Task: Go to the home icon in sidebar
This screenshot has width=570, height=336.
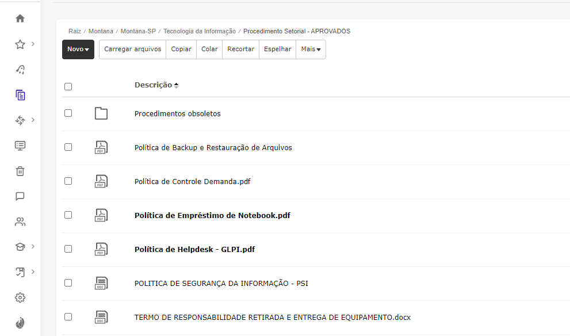Action: [20, 18]
